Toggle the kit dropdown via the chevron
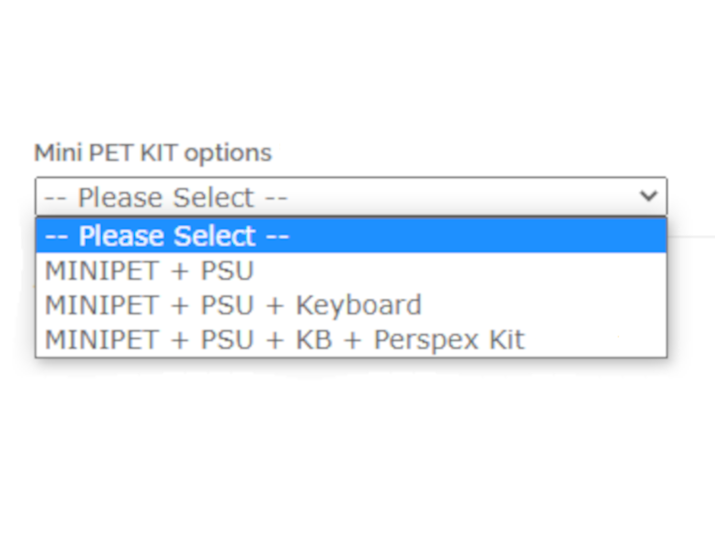Viewport: 715px width, 536px height. pyautogui.click(x=648, y=196)
